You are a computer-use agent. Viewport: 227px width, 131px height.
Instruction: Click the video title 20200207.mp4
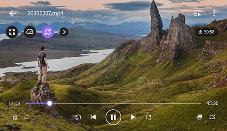tap(45, 14)
